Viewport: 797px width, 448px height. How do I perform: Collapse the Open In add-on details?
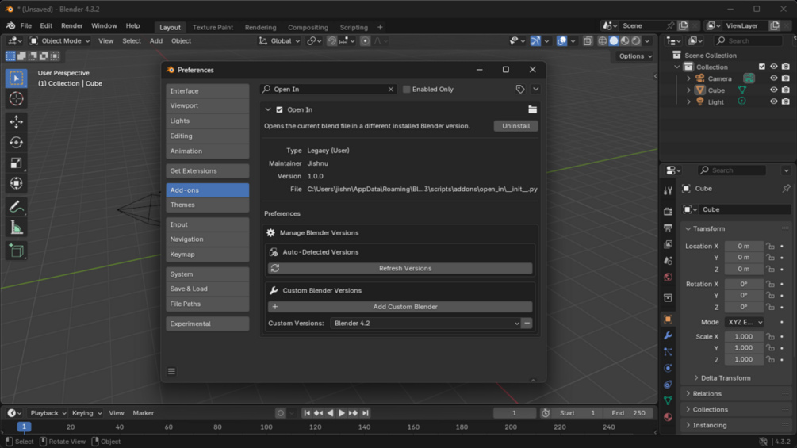coord(268,109)
